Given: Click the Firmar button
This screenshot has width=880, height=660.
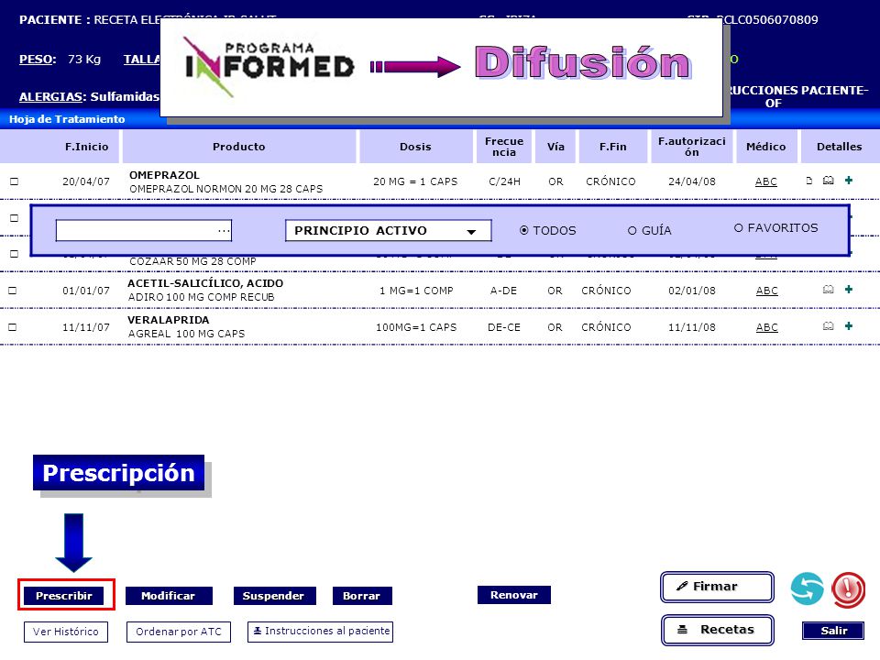Looking at the screenshot, I should click(717, 587).
